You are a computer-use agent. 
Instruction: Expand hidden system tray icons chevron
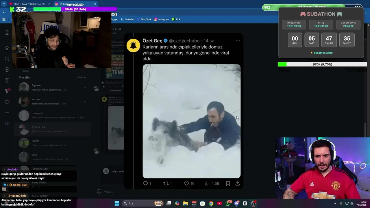335,203
